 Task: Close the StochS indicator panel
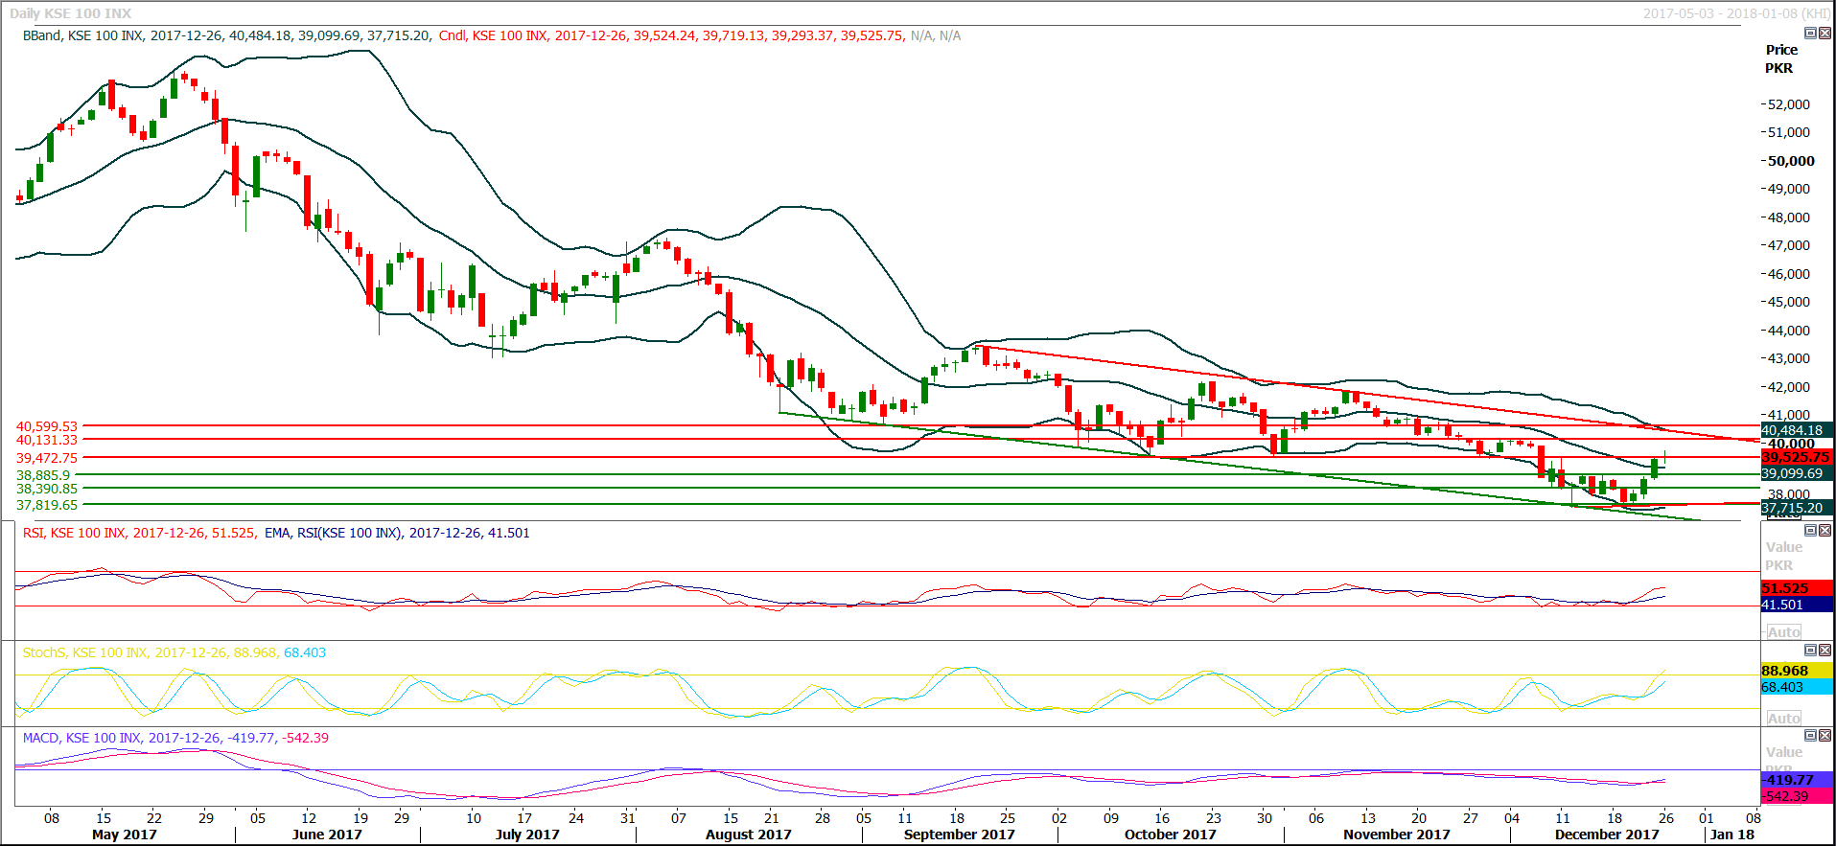point(1824,651)
